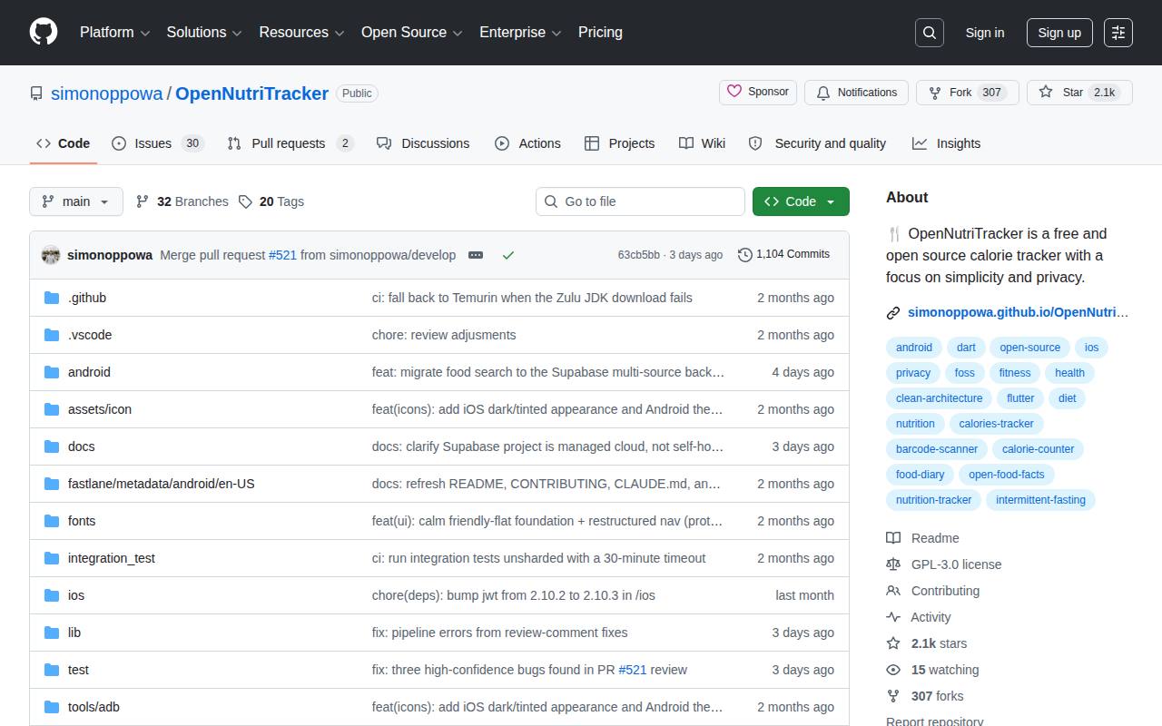This screenshot has height=726, width=1162.
Task: Click the test folder icon
Action: pyautogui.click(x=52, y=670)
